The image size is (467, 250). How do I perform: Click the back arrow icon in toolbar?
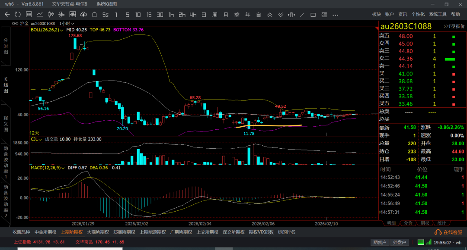point(7,15)
